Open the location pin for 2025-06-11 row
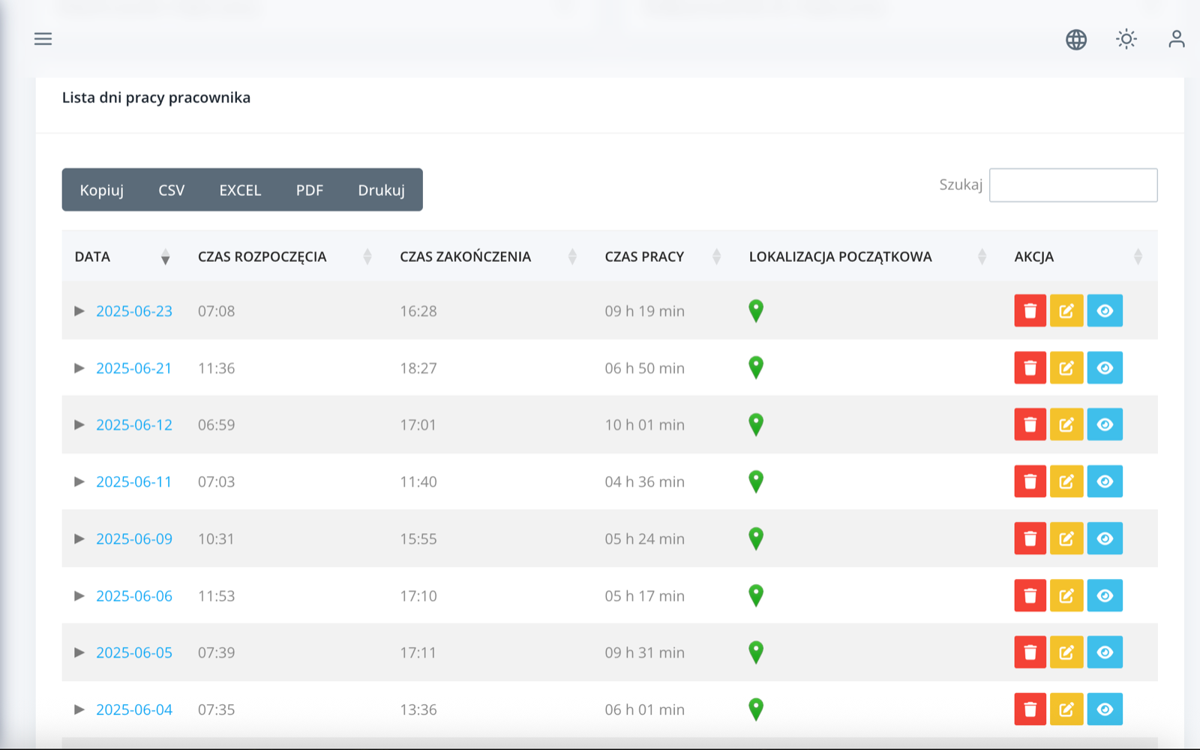This screenshot has width=1200, height=750. (x=756, y=481)
